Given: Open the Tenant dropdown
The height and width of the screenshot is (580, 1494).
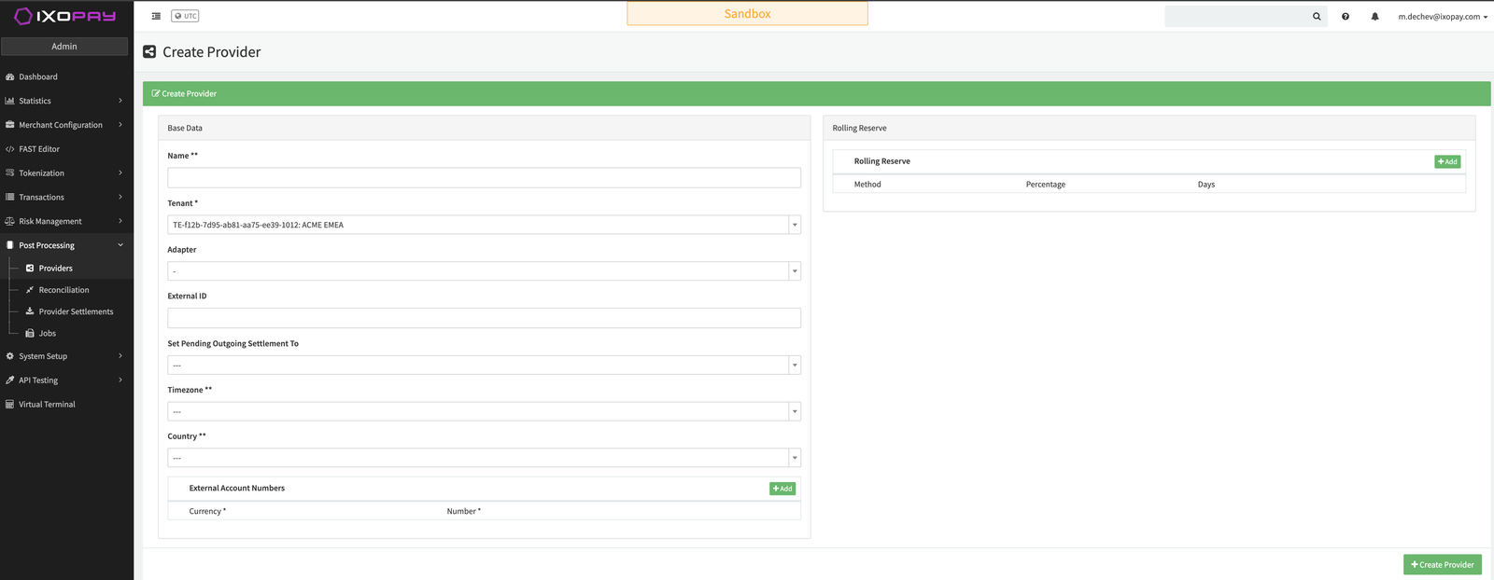Looking at the screenshot, I should (484, 225).
